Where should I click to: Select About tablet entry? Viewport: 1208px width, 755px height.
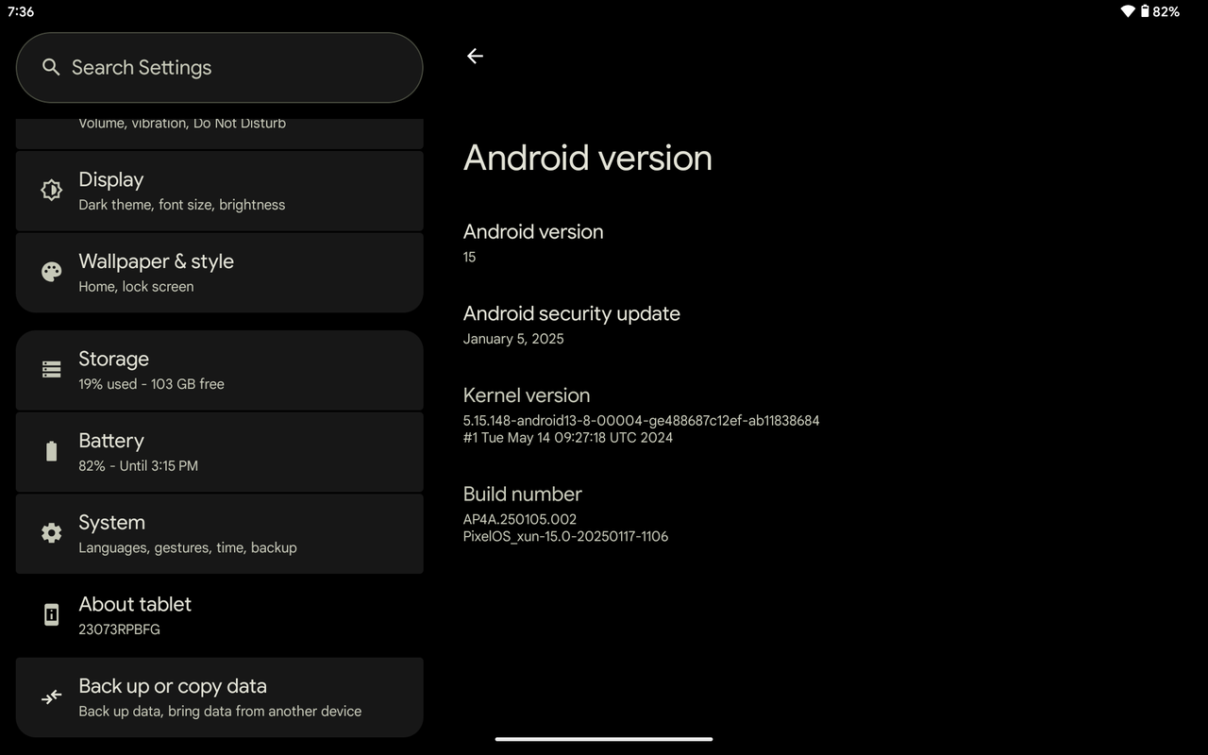(219, 615)
